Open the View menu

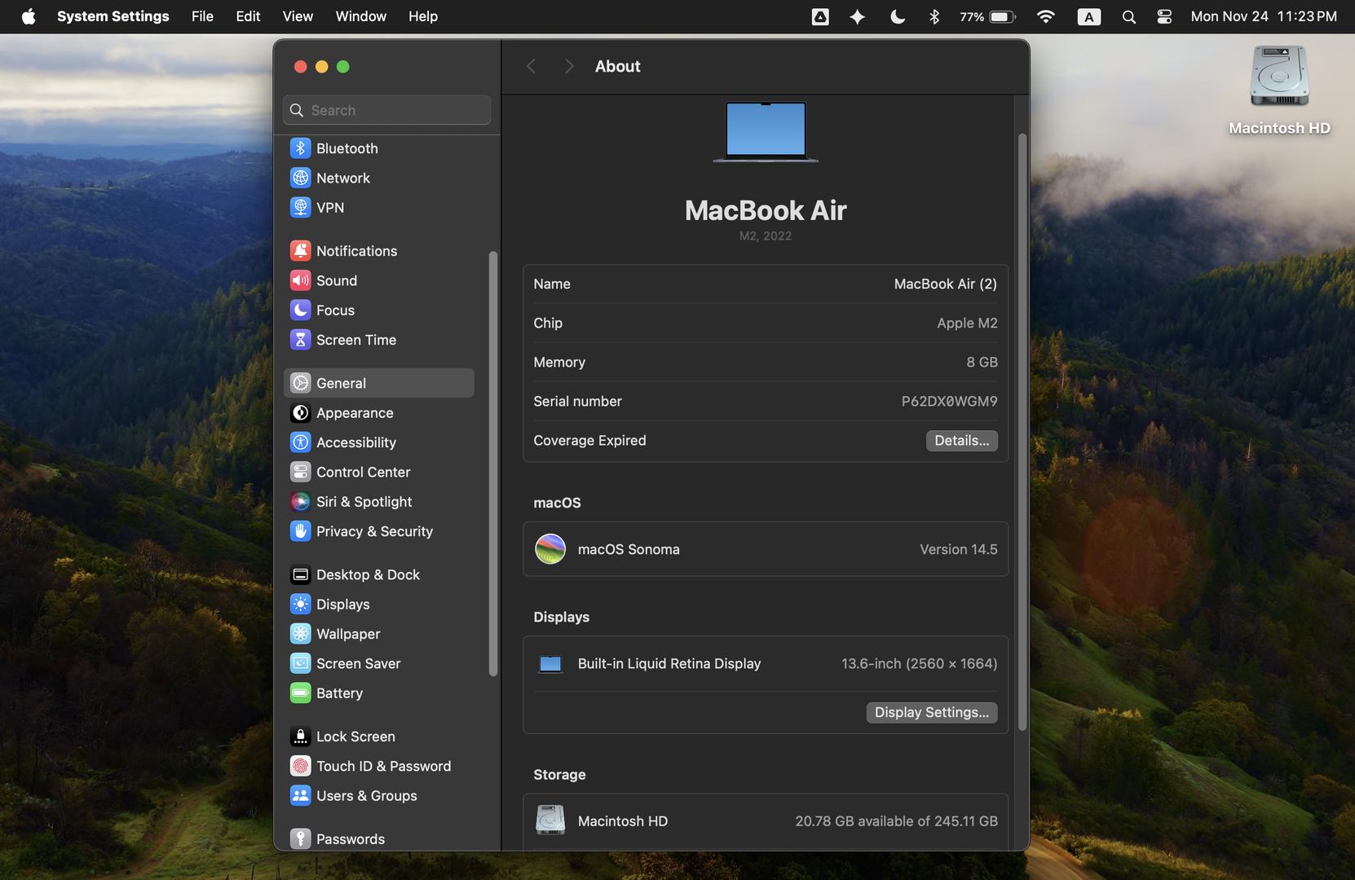point(298,16)
